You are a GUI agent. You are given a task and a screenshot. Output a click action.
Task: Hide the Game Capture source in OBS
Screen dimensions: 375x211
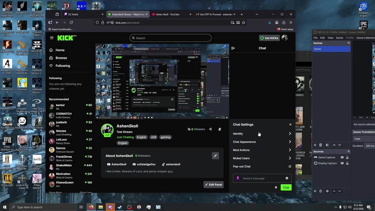(x=342, y=157)
